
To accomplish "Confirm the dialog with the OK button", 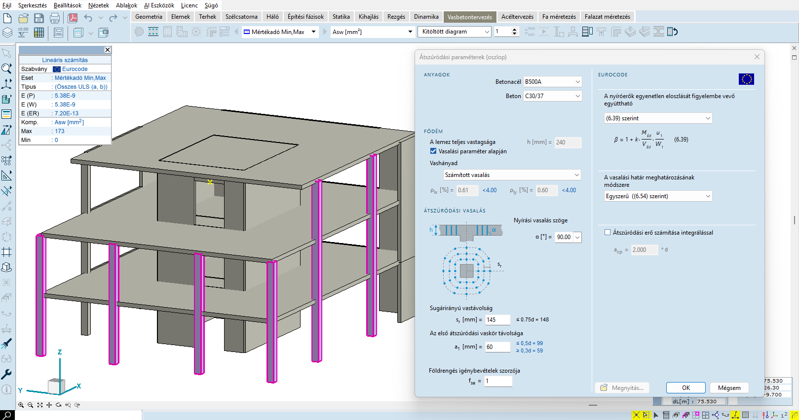I will (x=685, y=388).
